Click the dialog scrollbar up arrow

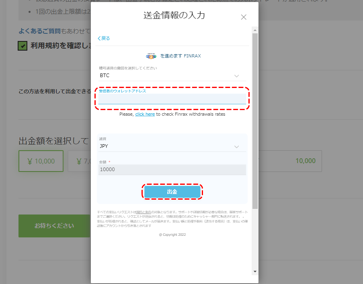click(x=255, y=30)
